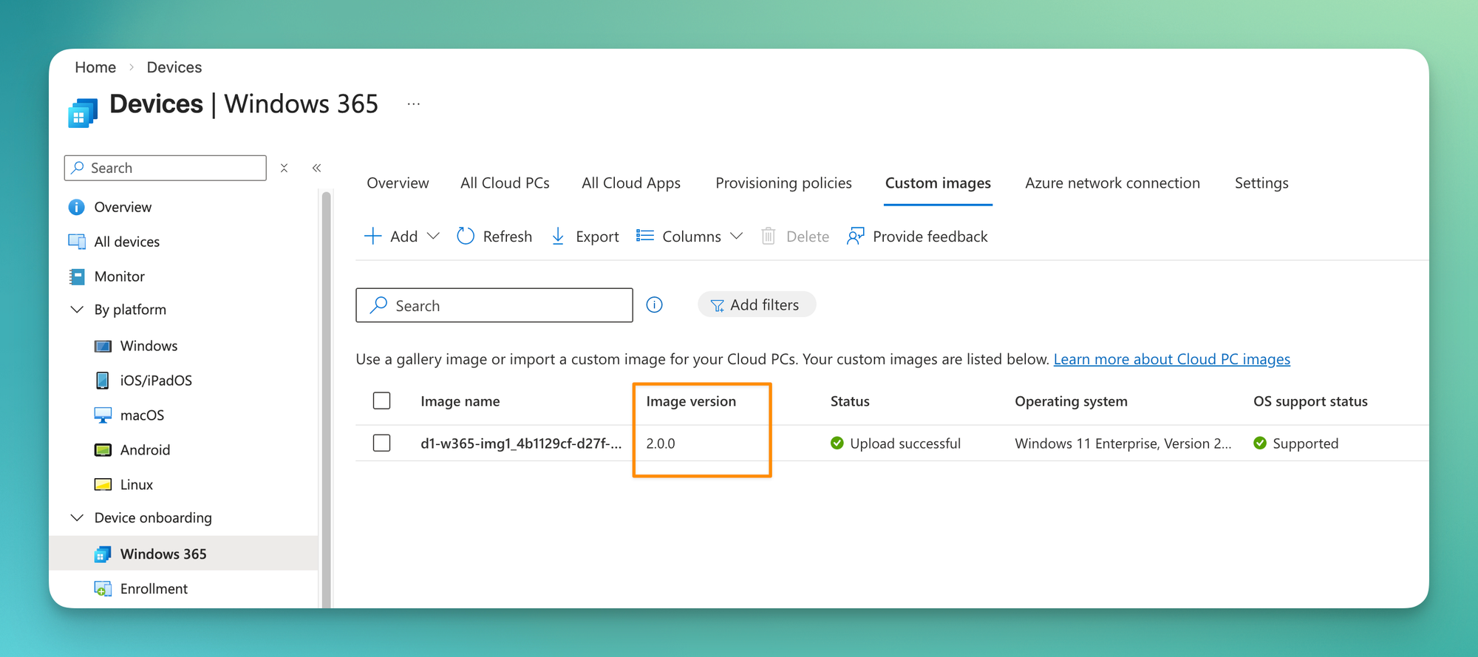Toggle the select-all header checkbox
The image size is (1478, 657).
tap(382, 401)
